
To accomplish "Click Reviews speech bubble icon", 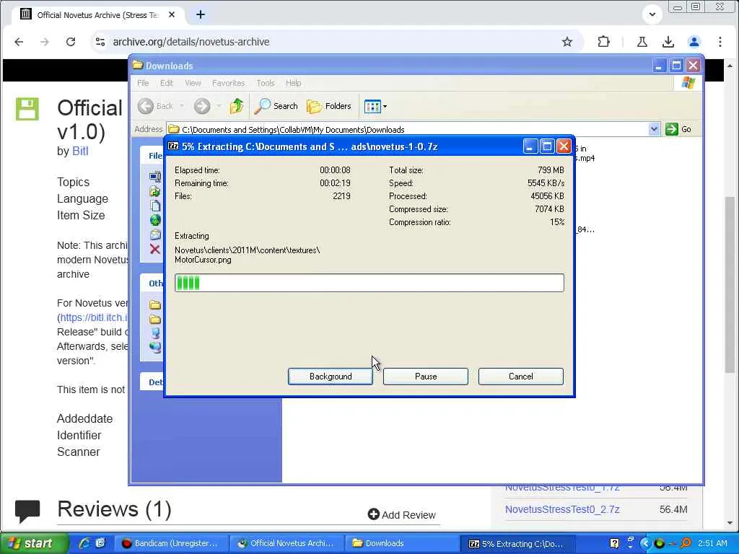I will pyautogui.click(x=27, y=511).
